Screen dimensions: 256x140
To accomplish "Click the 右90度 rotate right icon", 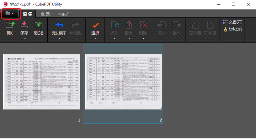I will (x=210, y=25).
